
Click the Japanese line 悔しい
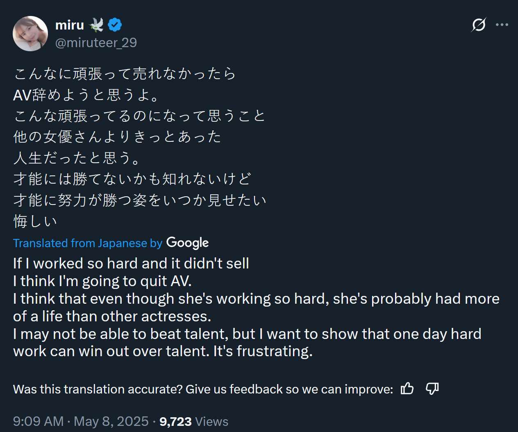coord(35,221)
